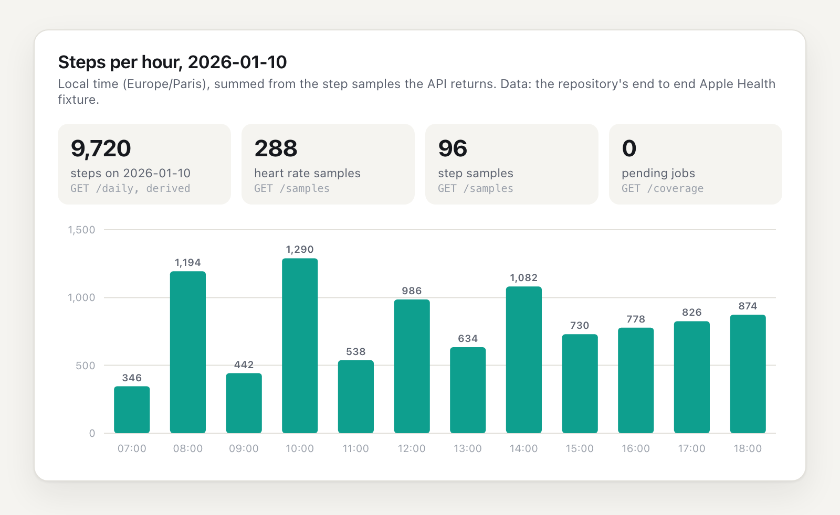Click the 12:00 x-axis label
The image size is (840, 515).
(412, 448)
